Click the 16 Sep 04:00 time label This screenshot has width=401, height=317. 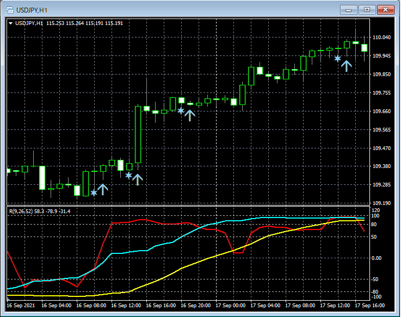pyautogui.click(x=56, y=306)
